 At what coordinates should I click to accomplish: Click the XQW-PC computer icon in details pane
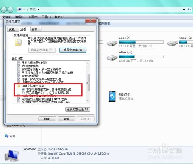coord(12,155)
